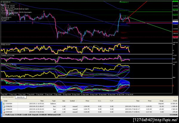The image size is (179, 123).
Task: Select the XAUUSD,H1 chart tab
Action: 21,97
